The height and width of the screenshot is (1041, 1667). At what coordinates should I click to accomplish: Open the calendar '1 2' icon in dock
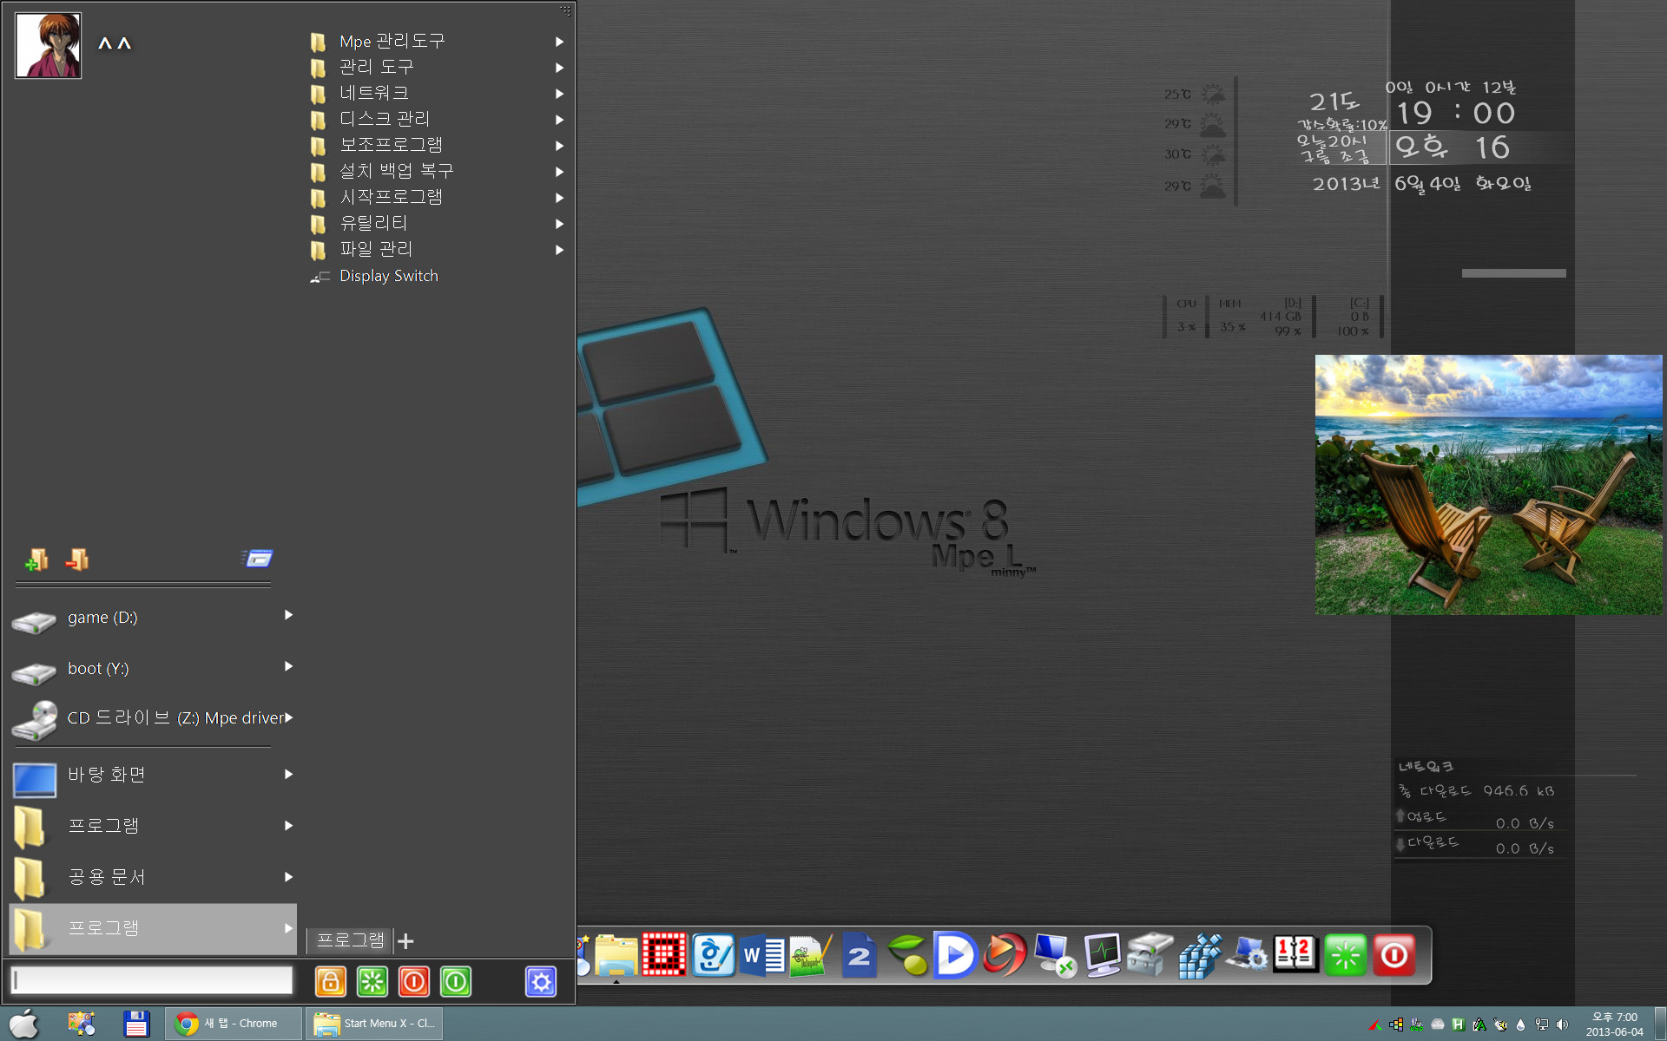click(x=1296, y=954)
